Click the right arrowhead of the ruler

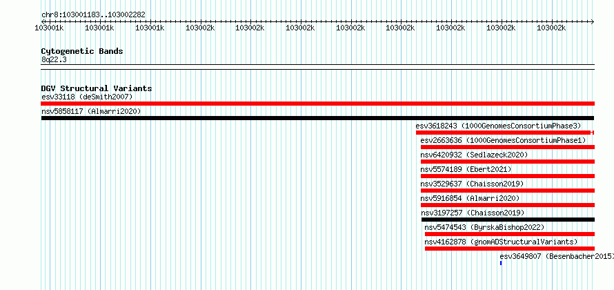pos(593,21)
